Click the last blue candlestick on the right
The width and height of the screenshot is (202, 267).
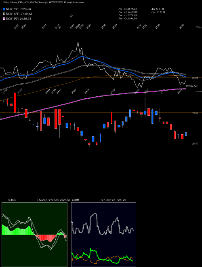click(x=186, y=134)
